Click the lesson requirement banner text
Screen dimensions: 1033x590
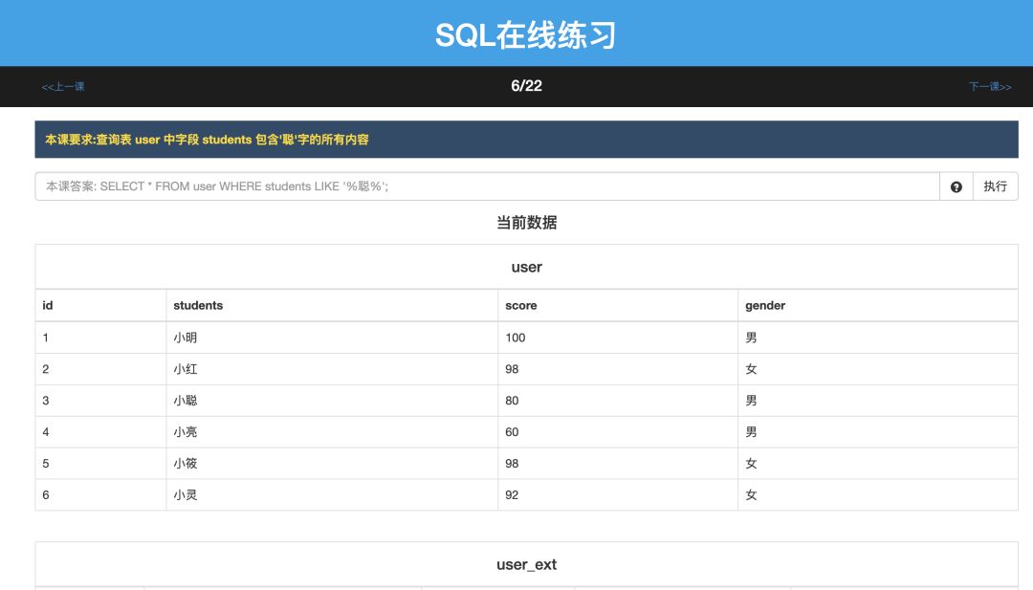pyautogui.click(x=207, y=140)
